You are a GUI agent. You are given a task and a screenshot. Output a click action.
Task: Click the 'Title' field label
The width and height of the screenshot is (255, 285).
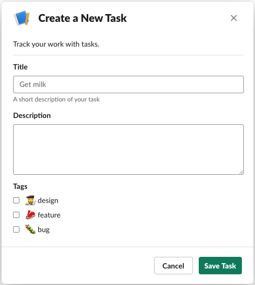coord(20,67)
